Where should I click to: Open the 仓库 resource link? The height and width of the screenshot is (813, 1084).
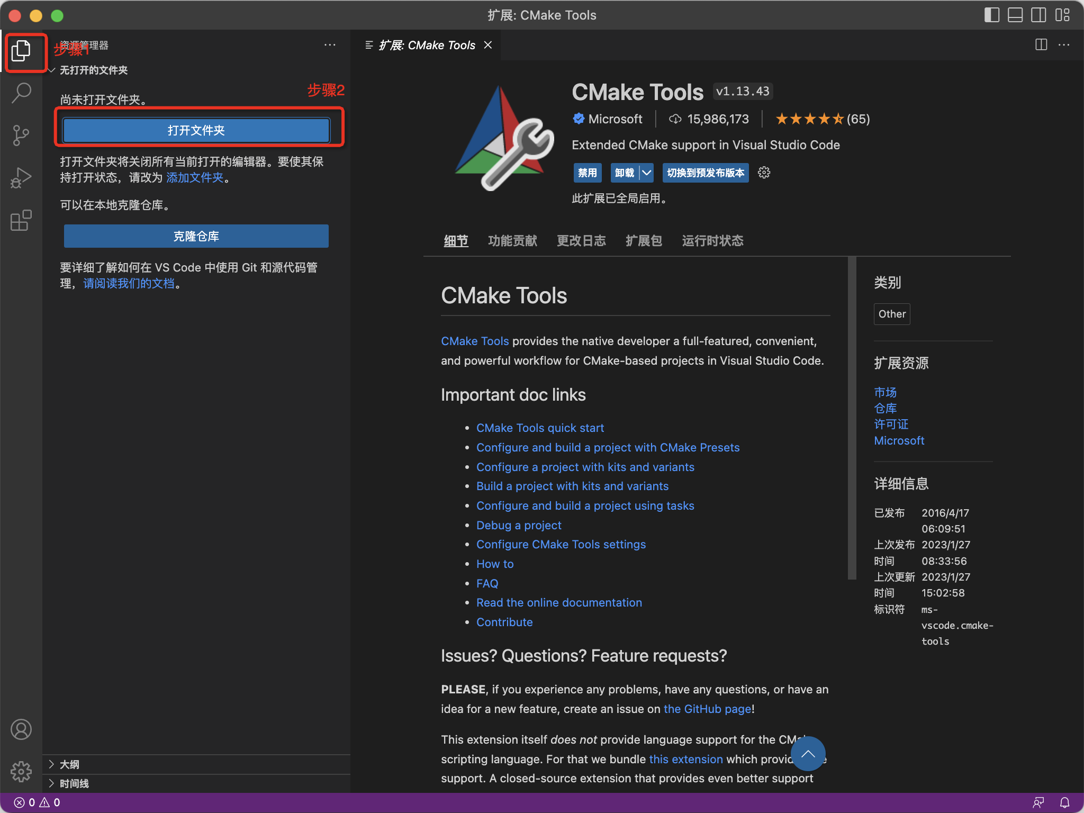pos(885,408)
